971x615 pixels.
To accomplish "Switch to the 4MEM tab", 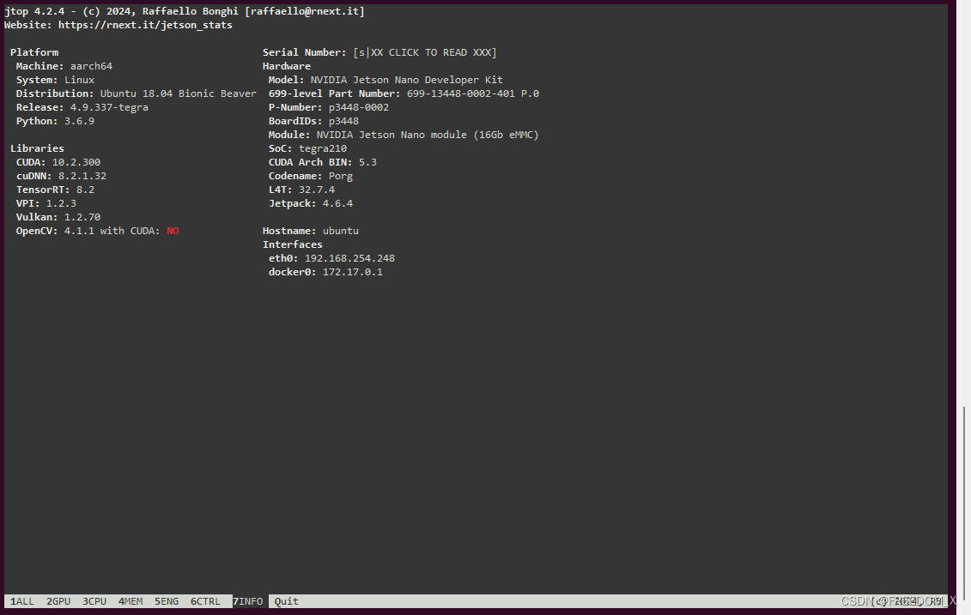I will coord(130,601).
